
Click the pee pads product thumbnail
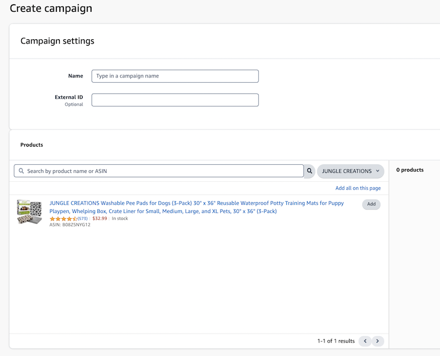[x=29, y=212]
